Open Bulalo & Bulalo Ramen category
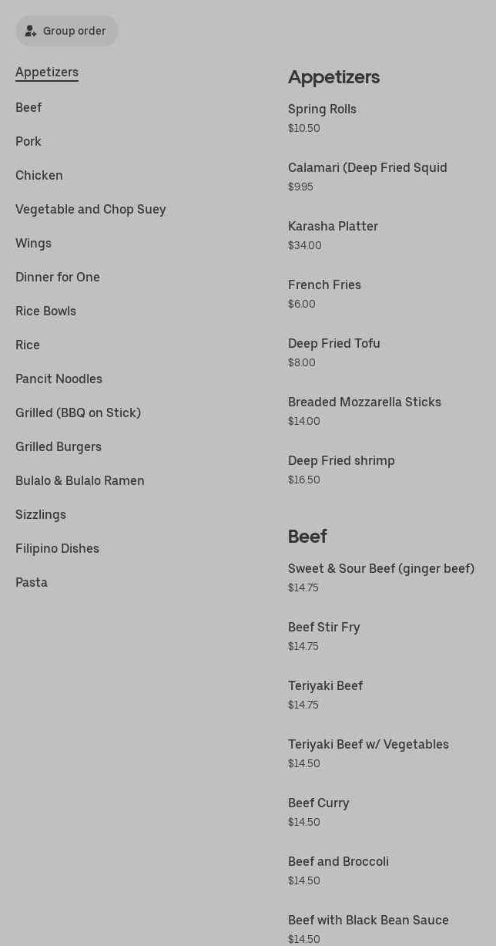This screenshot has height=946, width=496. [x=80, y=481]
